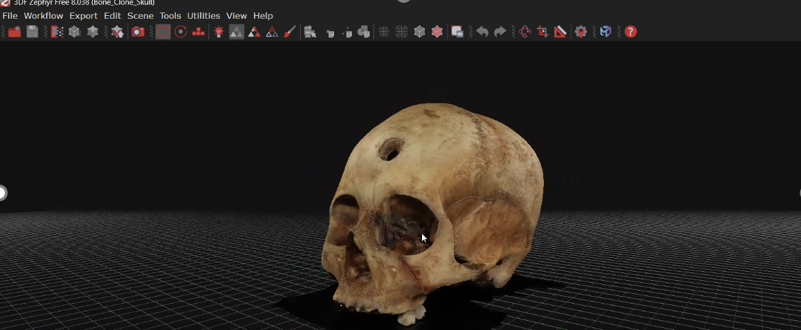This screenshot has height=330, width=801.
Task: Click the open project folder icon
Action: pos(15,32)
